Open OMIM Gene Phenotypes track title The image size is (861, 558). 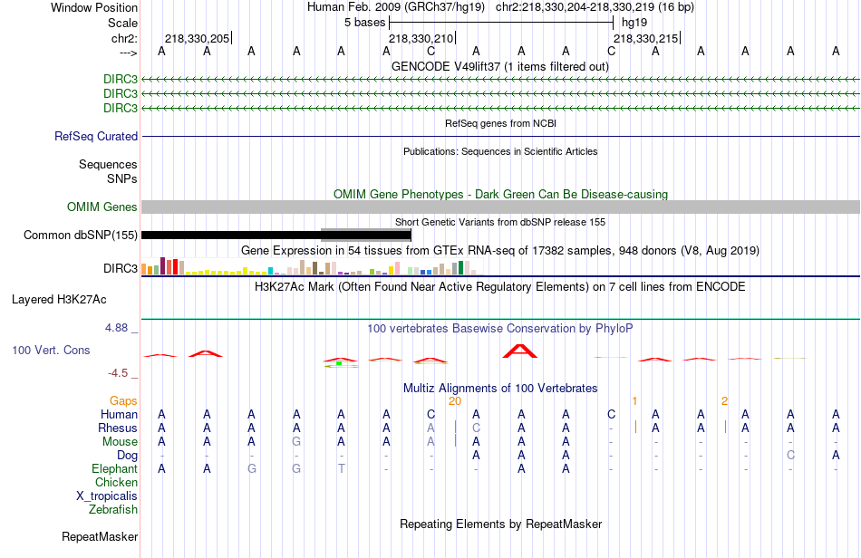500,194
